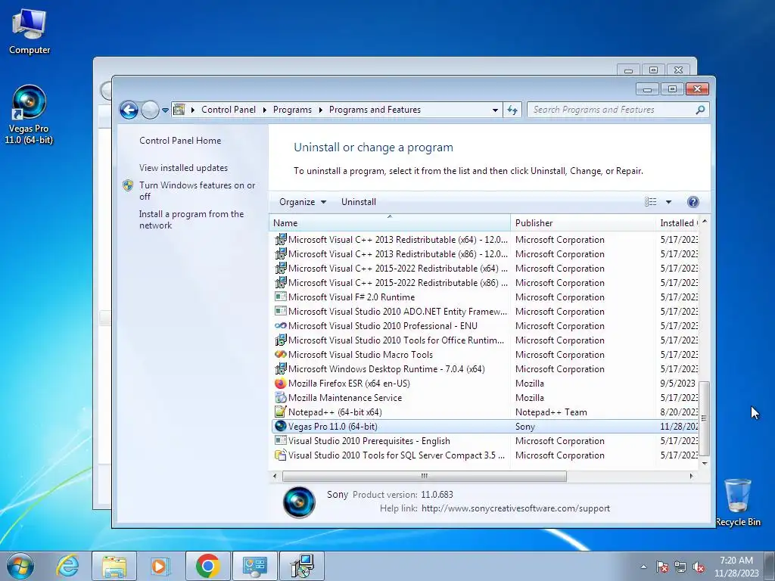Image resolution: width=775 pixels, height=581 pixels.
Task: Click the search magnifier icon
Action: (x=700, y=110)
